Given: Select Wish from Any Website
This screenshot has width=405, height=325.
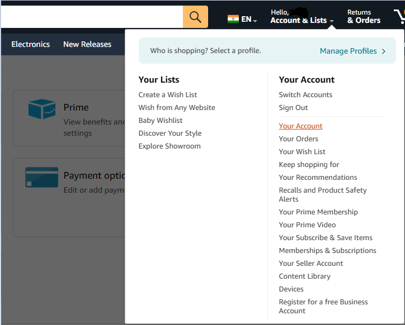Looking at the screenshot, I should pos(177,108).
